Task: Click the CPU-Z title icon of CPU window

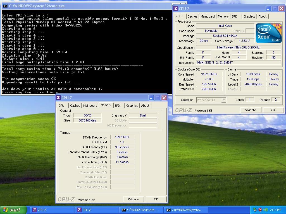Action: pos(176,8)
